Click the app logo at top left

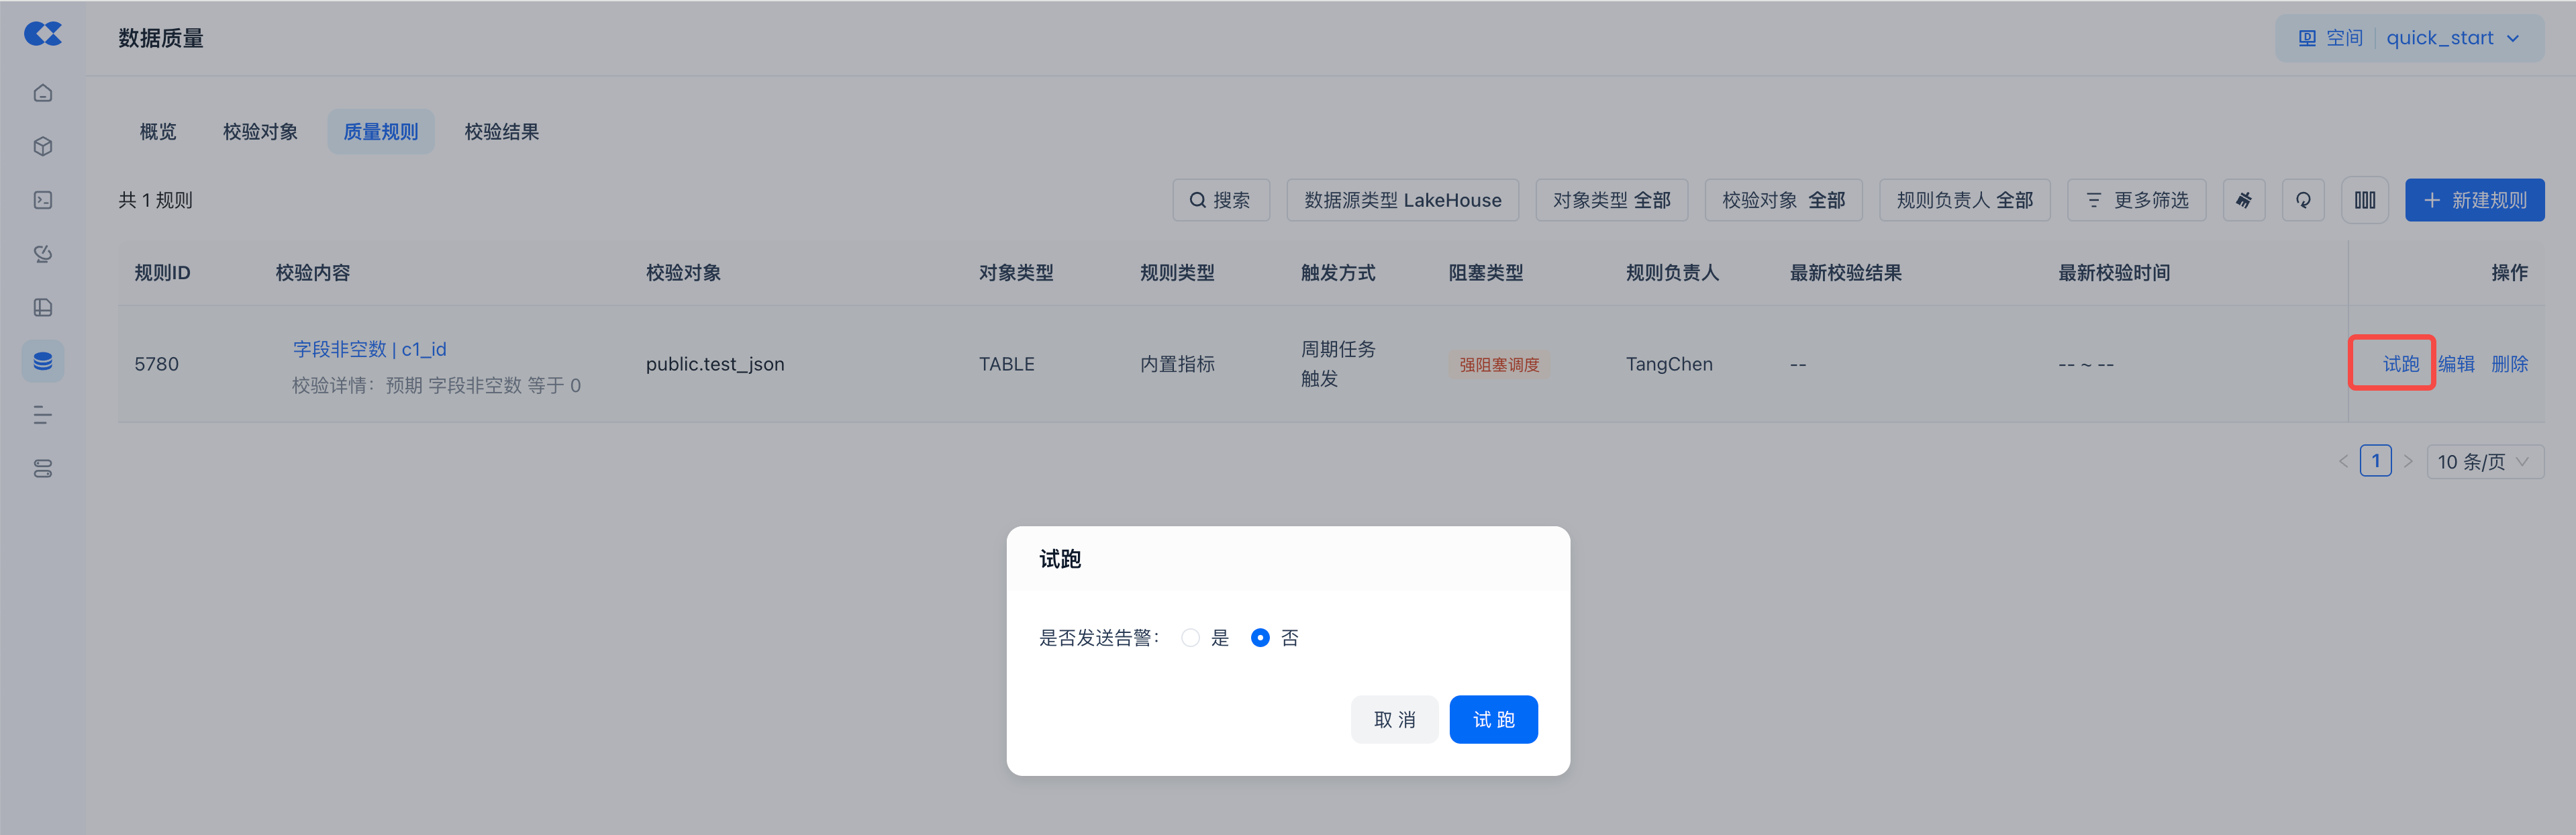[43, 34]
